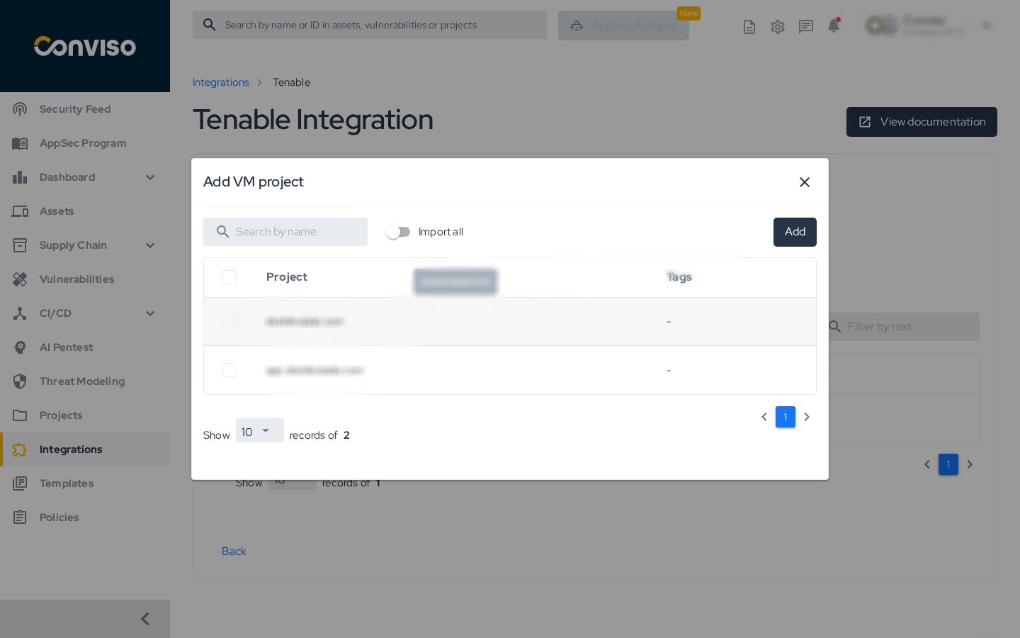Screen dimensions: 1020x638
Task: Check the second project row checkbox
Action: pos(229,370)
